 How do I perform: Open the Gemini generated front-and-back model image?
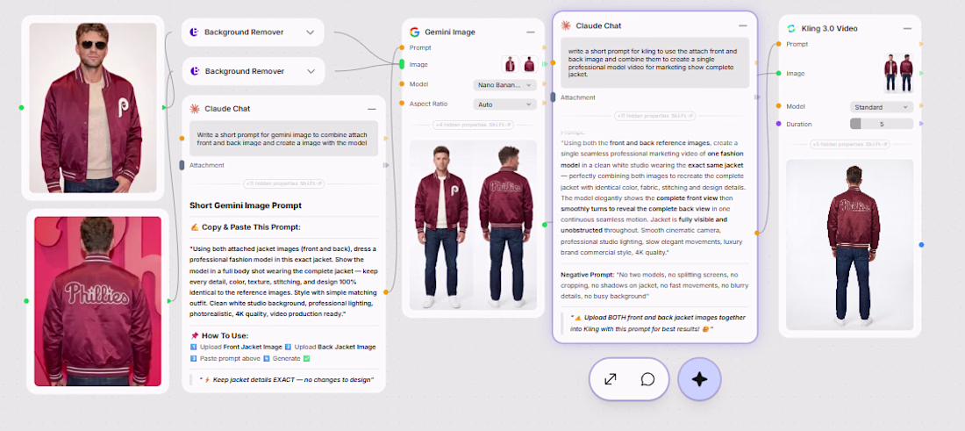[473, 225]
